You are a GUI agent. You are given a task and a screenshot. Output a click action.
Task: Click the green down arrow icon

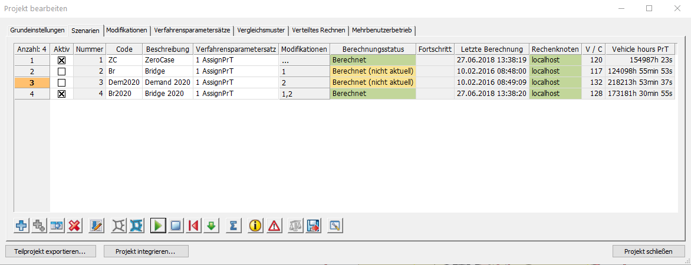tap(211, 226)
